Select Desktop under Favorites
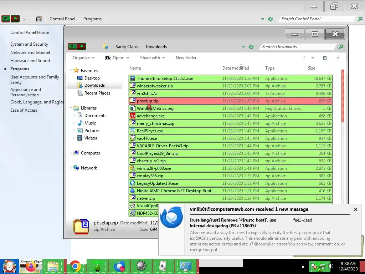This screenshot has height=274, width=365. [x=92, y=78]
